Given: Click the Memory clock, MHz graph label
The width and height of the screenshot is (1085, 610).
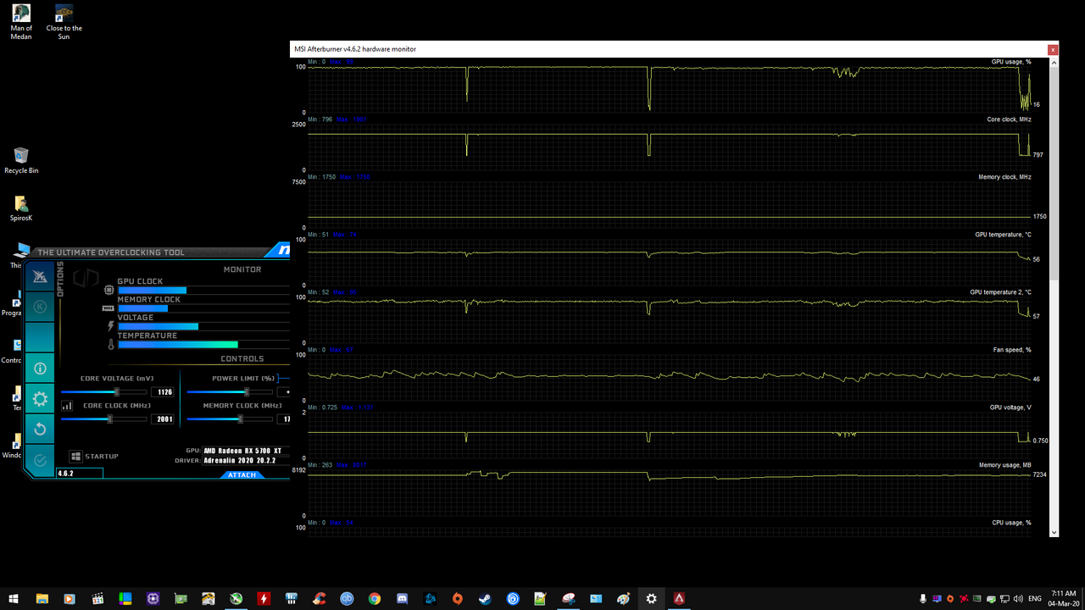Looking at the screenshot, I should point(1005,177).
